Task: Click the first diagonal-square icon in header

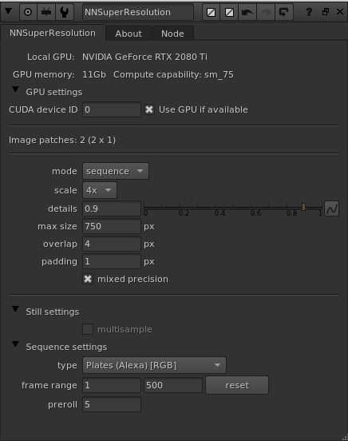Action: point(211,12)
